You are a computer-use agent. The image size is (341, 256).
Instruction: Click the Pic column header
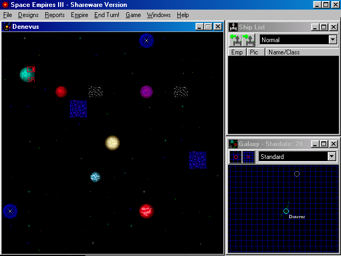[x=255, y=52]
